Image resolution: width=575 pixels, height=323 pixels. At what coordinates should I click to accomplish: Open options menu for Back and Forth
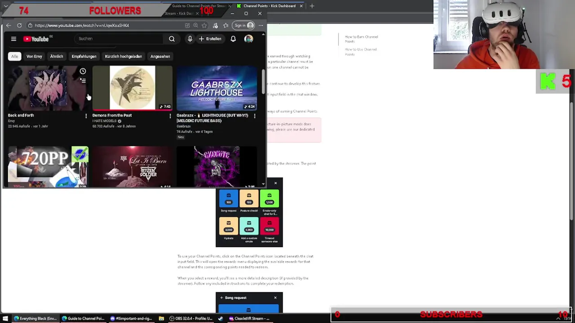86,116
